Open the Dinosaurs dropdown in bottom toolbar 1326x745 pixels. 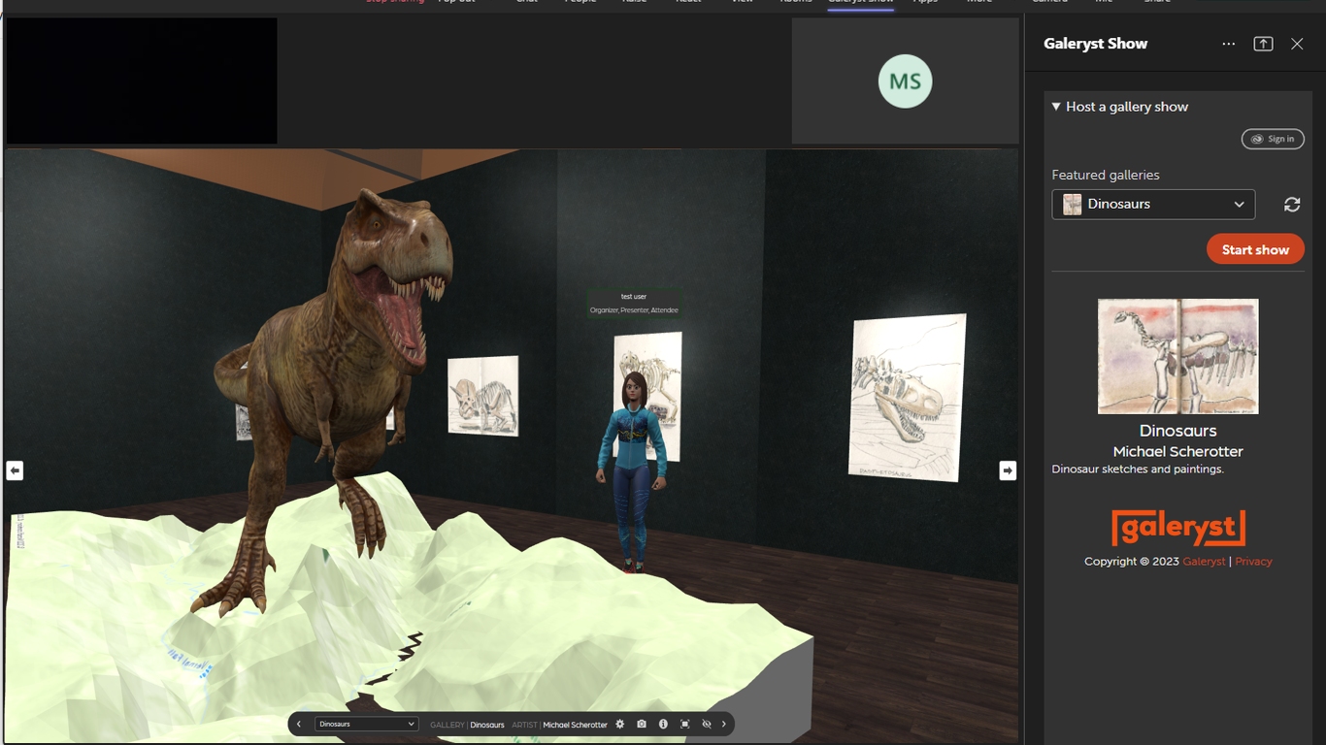[367, 724]
